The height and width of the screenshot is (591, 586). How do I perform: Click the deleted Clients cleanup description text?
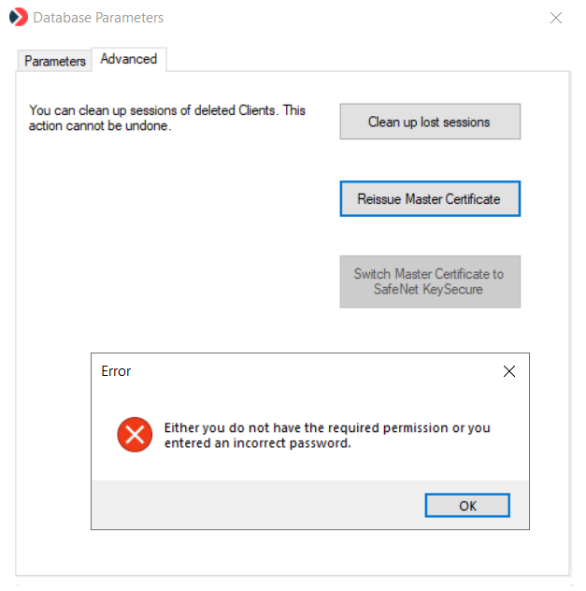tap(167, 118)
